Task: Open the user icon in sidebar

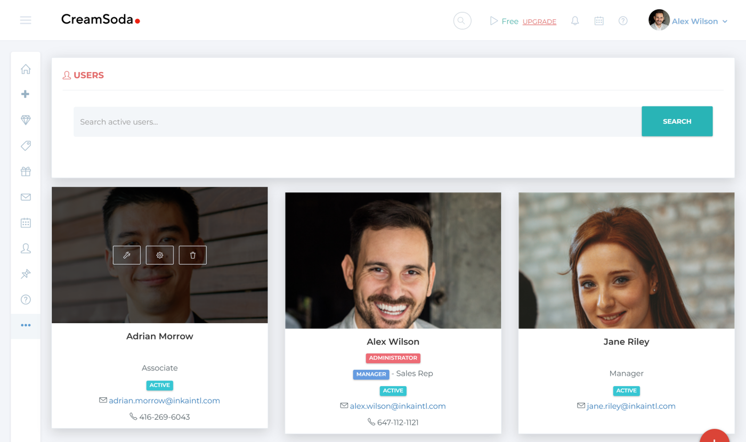Action: (26, 248)
